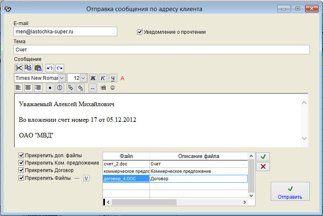Click the Redo arrow icon
Screen dimensions: 323x216
(59, 68)
